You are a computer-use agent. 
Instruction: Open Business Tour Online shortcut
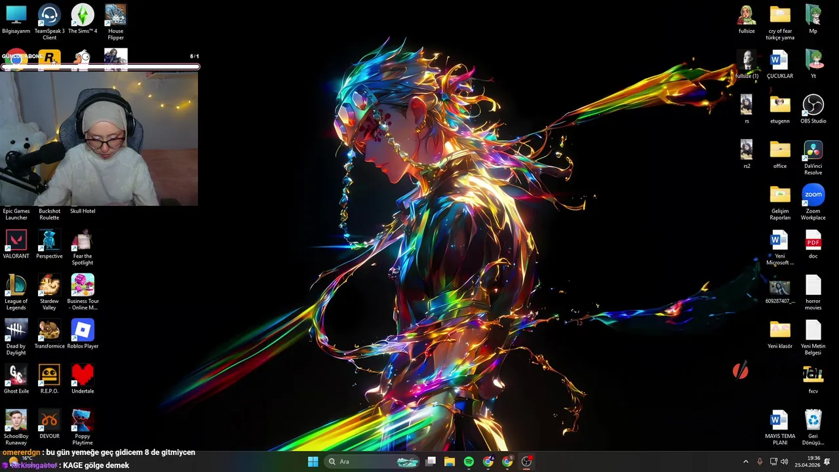click(83, 292)
